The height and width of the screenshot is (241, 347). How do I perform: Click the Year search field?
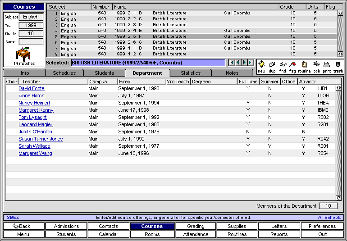pos(31,25)
